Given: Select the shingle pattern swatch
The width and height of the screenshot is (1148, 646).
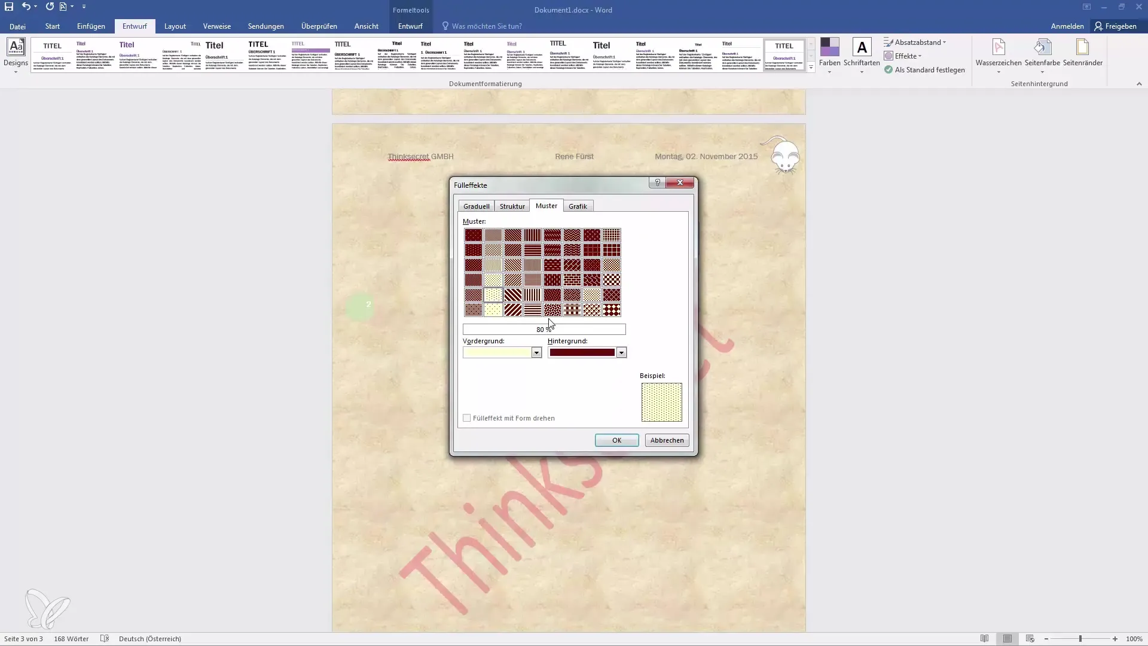Looking at the screenshot, I should [592, 280].
